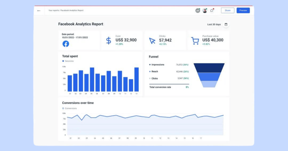Click the cursor Clicks icon
Image resolution: width=288 pixels, height=151 pixels.
click(x=152, y=41)
